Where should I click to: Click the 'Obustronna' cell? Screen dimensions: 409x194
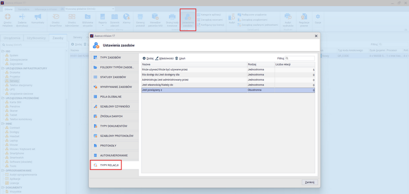pyautogui.click(x=261, y=90)
